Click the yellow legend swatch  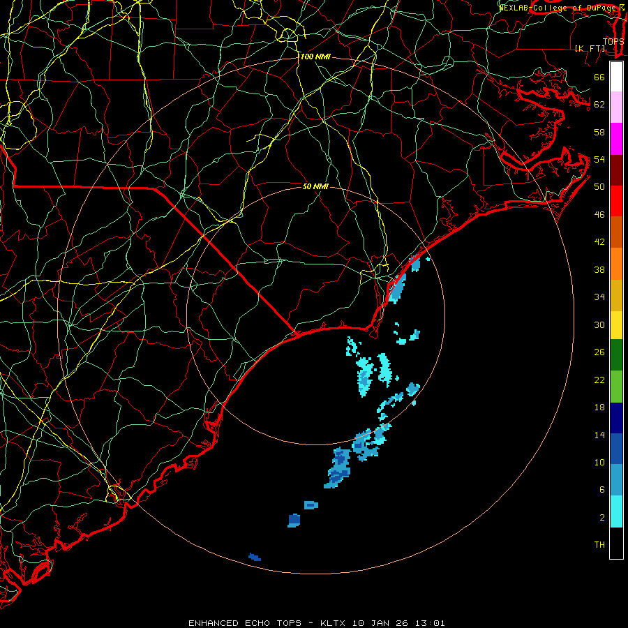coord(616,325)
